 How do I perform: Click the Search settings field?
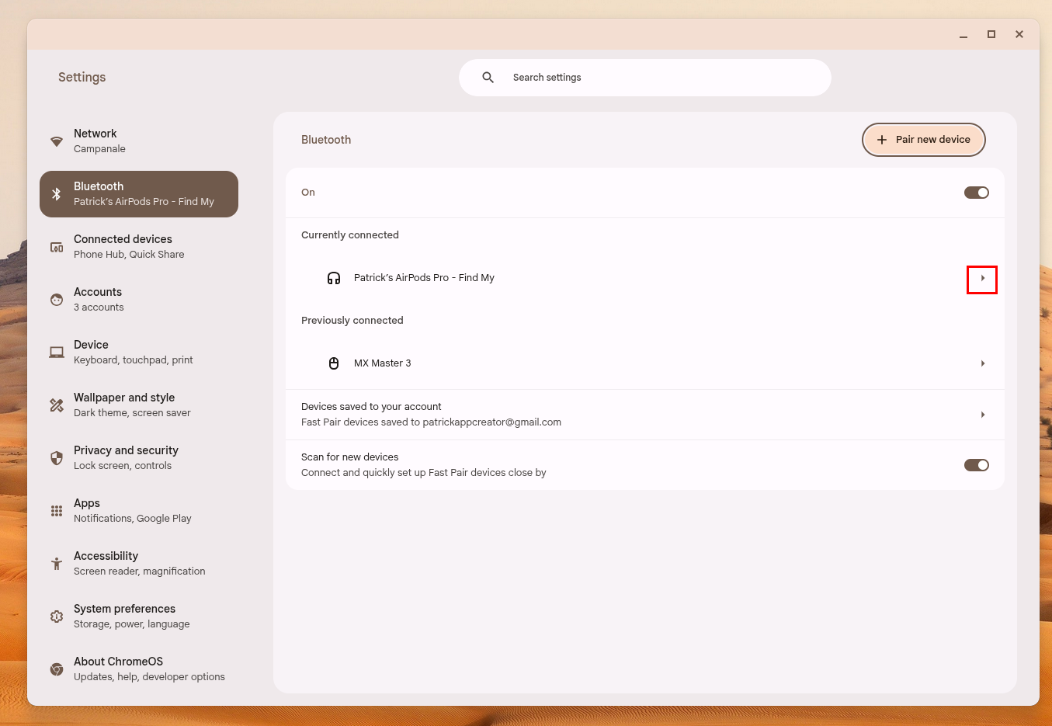[660, 78]
